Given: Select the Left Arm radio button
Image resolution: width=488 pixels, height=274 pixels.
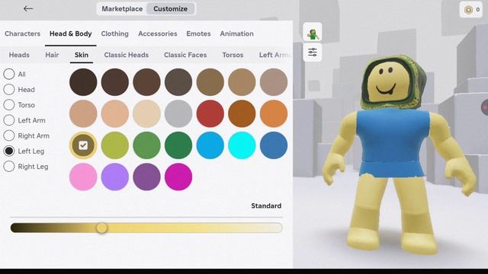Looking at the screenshot, I should (9, 120).
